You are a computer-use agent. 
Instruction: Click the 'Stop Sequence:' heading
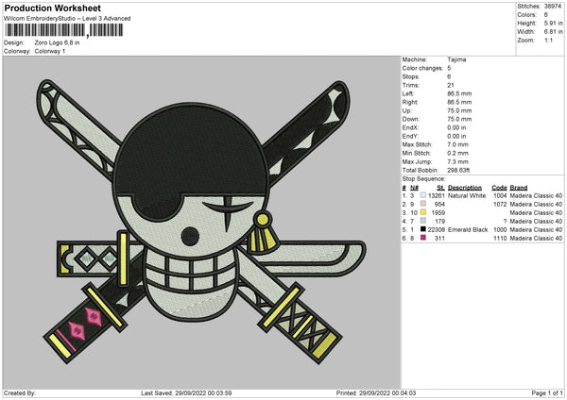pos(423,179)
